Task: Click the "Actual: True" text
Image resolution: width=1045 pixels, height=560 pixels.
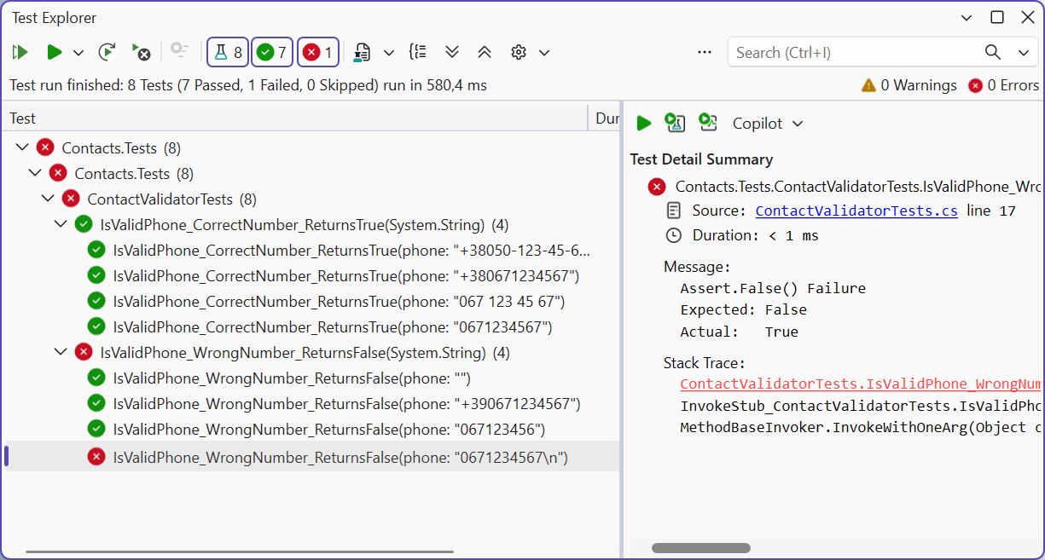Action: 739,332
